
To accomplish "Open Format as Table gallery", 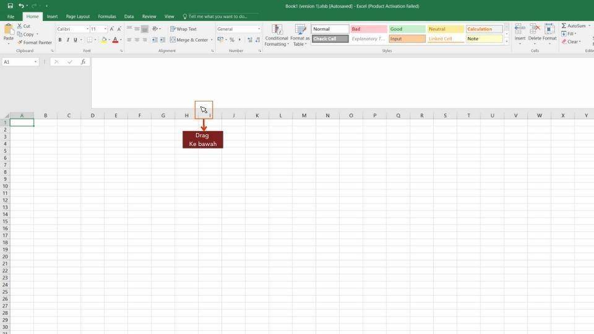I will [300, 35].
